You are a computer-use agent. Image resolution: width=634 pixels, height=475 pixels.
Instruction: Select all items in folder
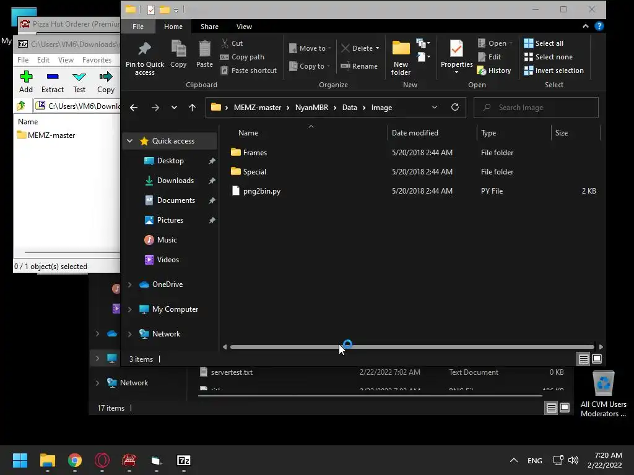pyautogui.click(x=544, y=43)
